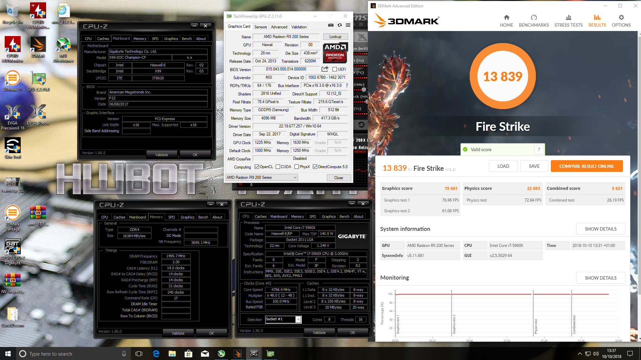The image size is (641, 360).
Task: Click the Graphics score value 15 661
Action: tap(451, 189)
